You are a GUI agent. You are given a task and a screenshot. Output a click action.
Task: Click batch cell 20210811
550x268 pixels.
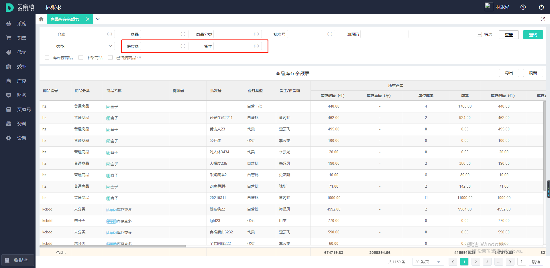[218, 198]
